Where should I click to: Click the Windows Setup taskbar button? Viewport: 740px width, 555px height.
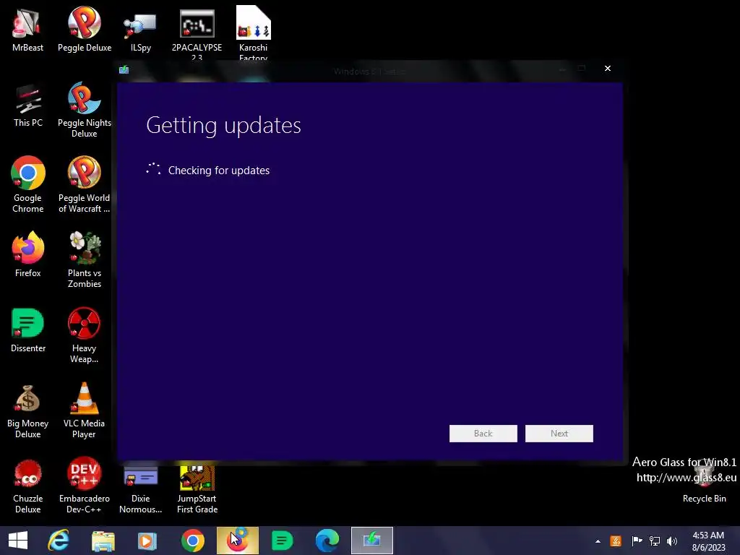pyautogui.click(x=372, y=541)
